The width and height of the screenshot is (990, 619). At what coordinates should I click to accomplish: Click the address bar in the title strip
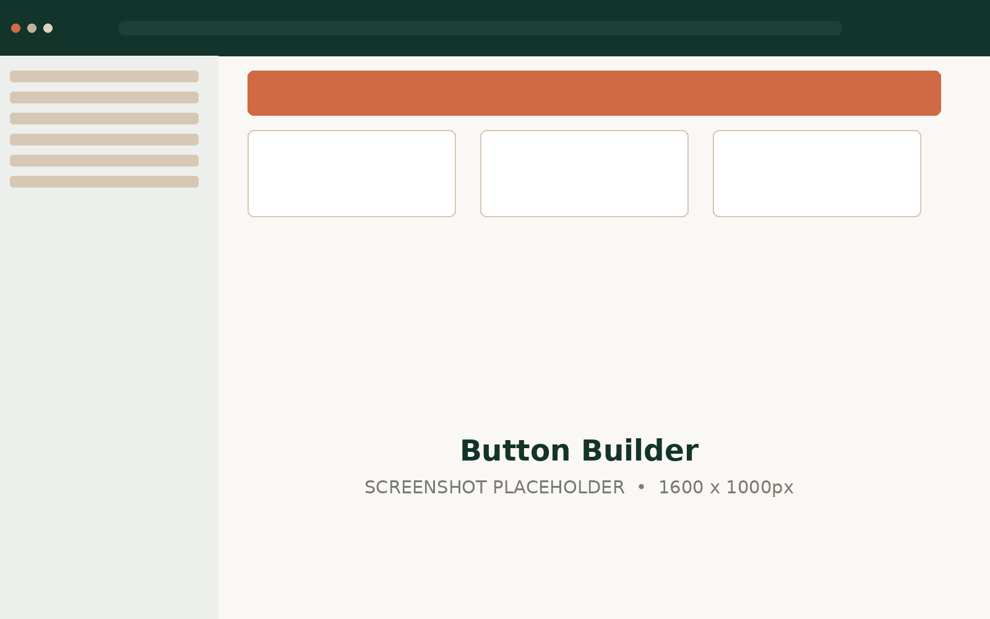point(480,28)
